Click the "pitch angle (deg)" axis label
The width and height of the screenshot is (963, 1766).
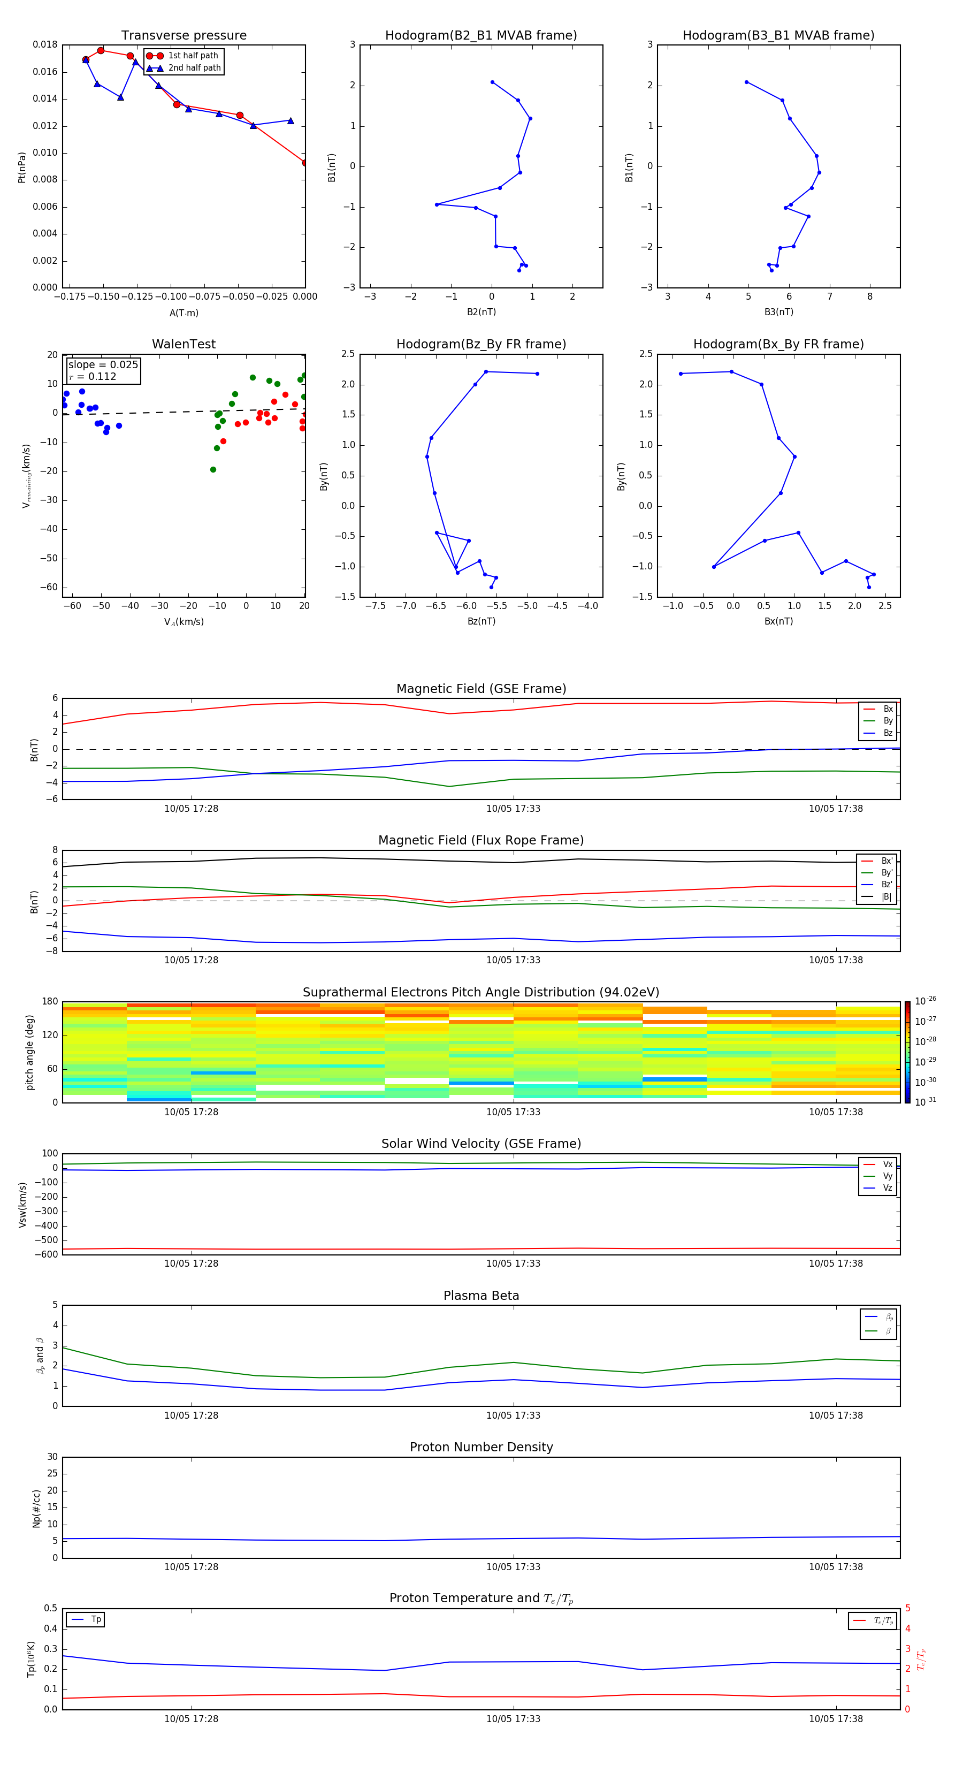pyautogui.click(x=29, y=1052)
